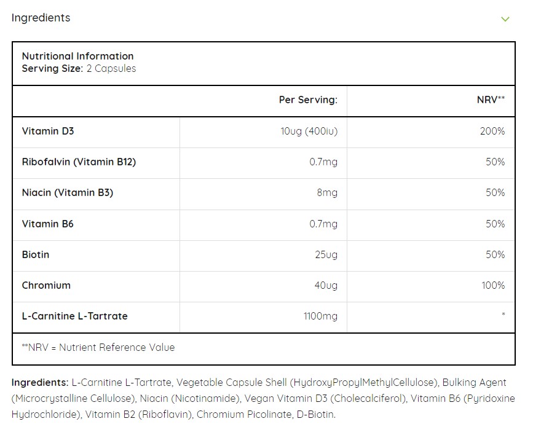Click the 100% NRV value for Chromium
533x432 pixels.
click(493, 285)
